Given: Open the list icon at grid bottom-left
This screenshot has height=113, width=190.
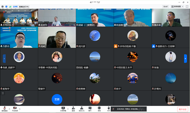Looking at the screenshot, I should (x=3, y=93).
